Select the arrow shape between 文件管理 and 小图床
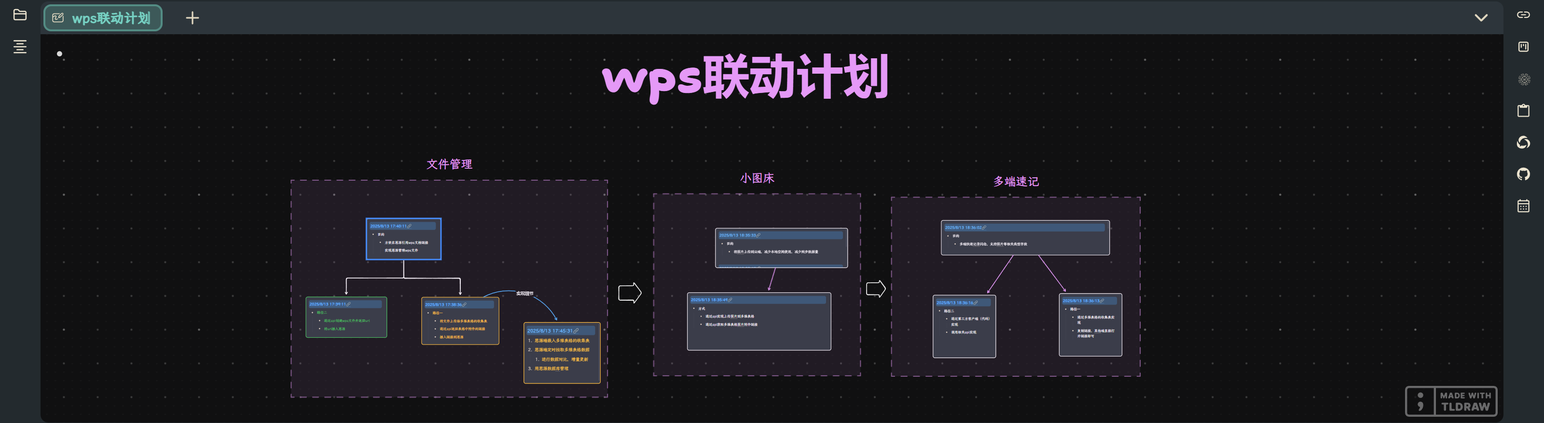Image resolution: width=1544 pixels, height=423 pixels. click(629, 293)
